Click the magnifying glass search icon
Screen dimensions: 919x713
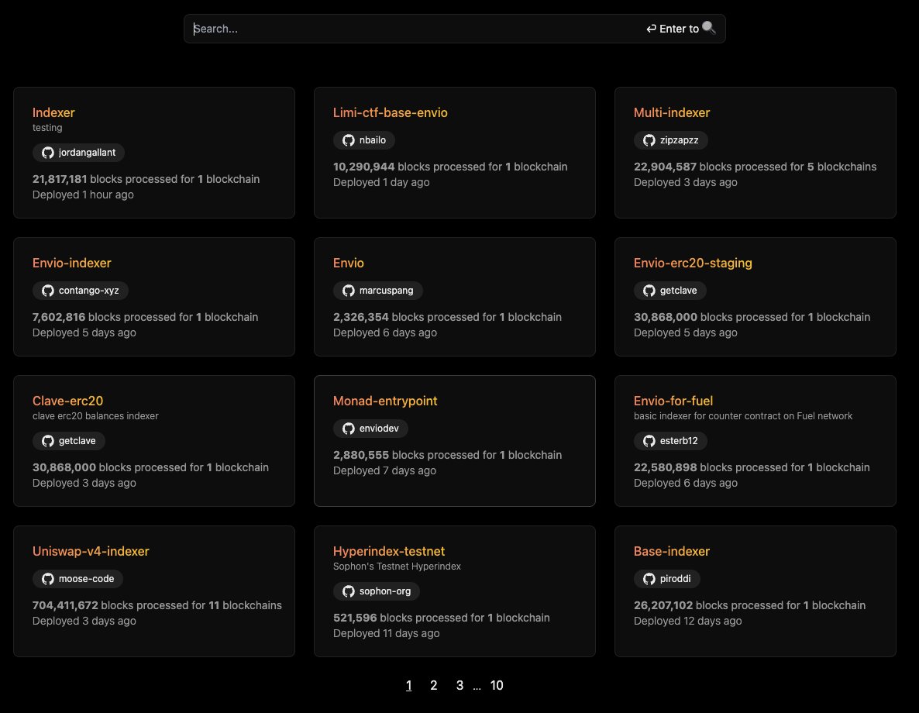point(709,29)
